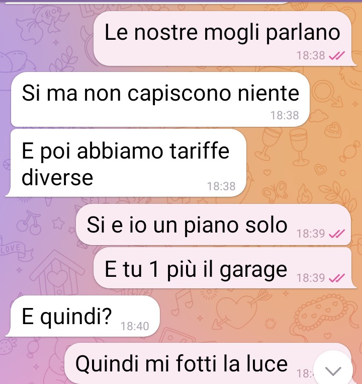
Task: Tap the 18:39 timestamp on 'garage' message
Action: pyautogui.click(x=311, y=278)
